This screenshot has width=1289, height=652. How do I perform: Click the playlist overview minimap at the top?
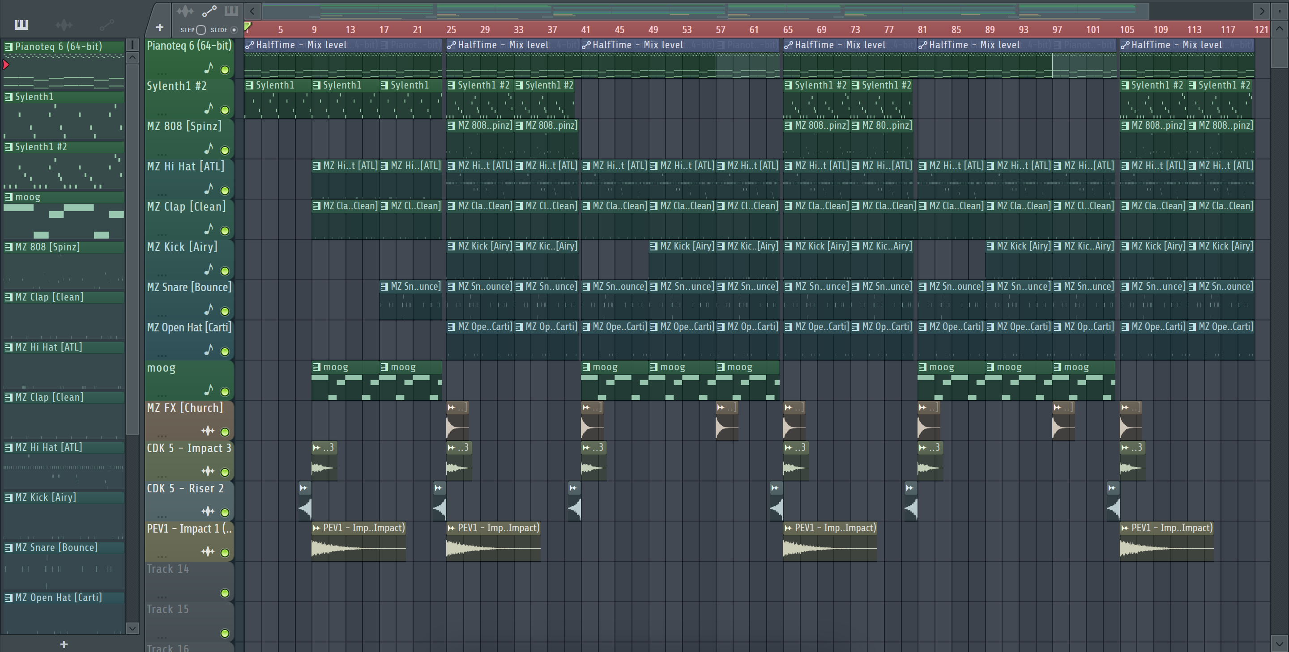(x=705, y=10)
